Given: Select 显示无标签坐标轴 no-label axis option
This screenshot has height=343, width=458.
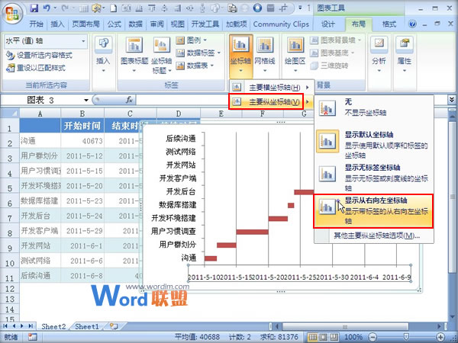Looking at the screenshot, I should click(373, 178).
